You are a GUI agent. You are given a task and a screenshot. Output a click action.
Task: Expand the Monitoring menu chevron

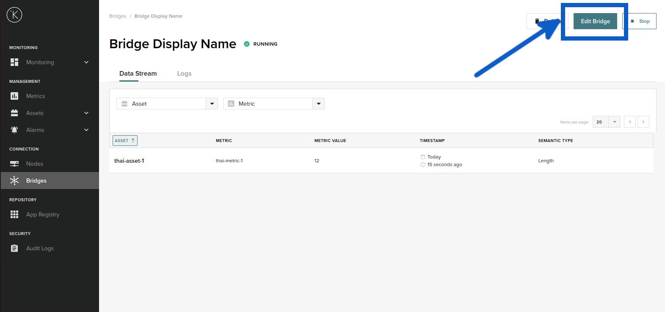click(86, 62)
